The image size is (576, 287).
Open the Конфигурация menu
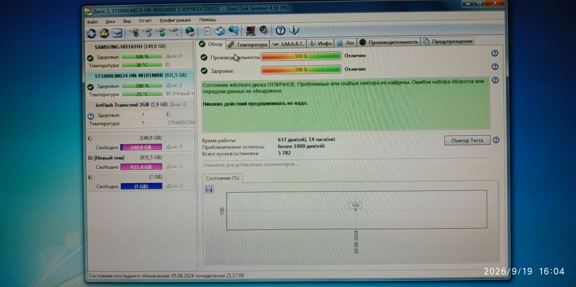175,20
